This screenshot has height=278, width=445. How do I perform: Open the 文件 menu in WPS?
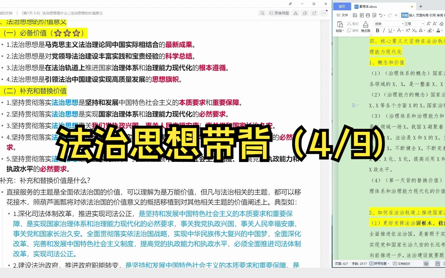point(342,15)
